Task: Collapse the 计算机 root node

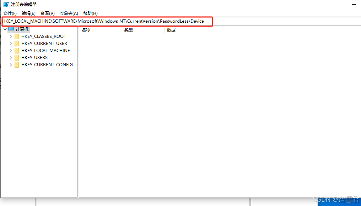Action: pos(5,29)
